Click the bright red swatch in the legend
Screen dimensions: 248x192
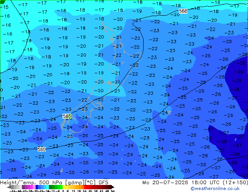(85, 187)
